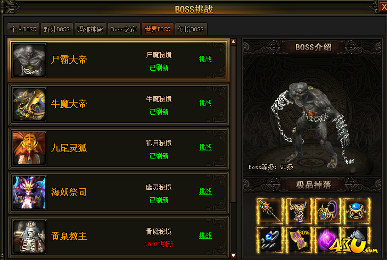Screen dimensions: 387x260
Task: Switch to the 个人BOSS tab
Action: (x=23, y=29)
